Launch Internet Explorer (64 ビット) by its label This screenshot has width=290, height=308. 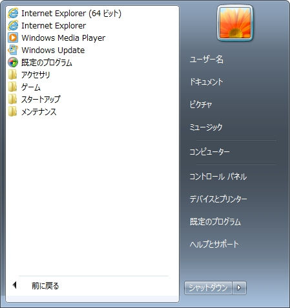(x=71, y=14)
